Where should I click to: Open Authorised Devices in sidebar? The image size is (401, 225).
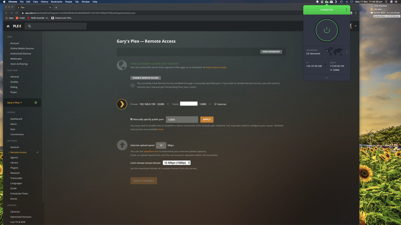[x=21, y=53]
